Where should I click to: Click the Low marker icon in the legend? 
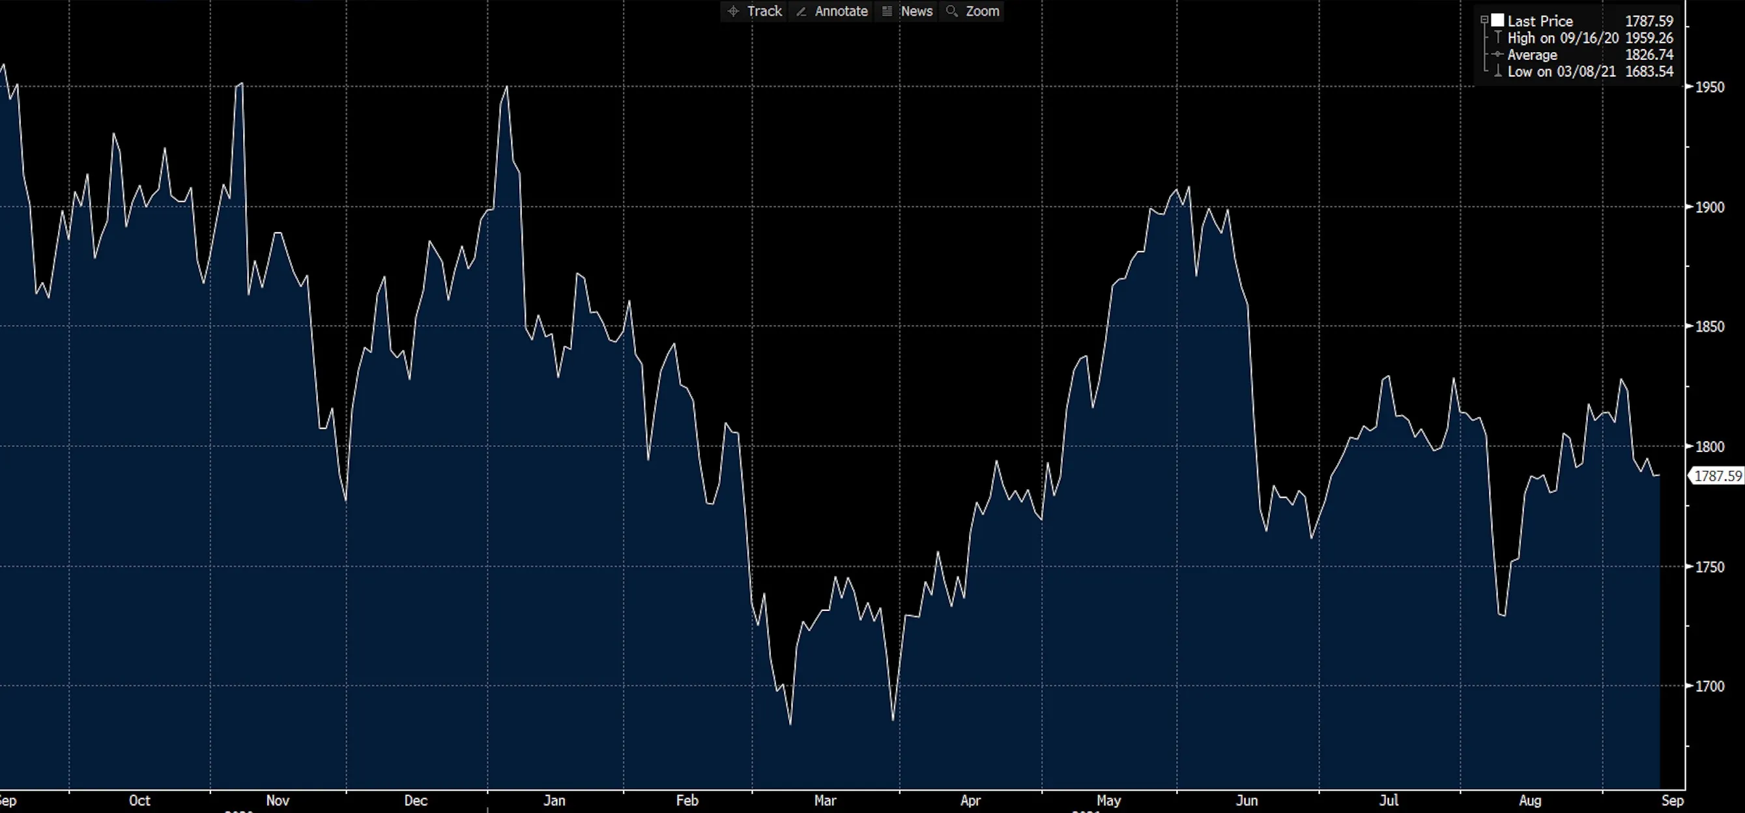tap(1499, 71)
